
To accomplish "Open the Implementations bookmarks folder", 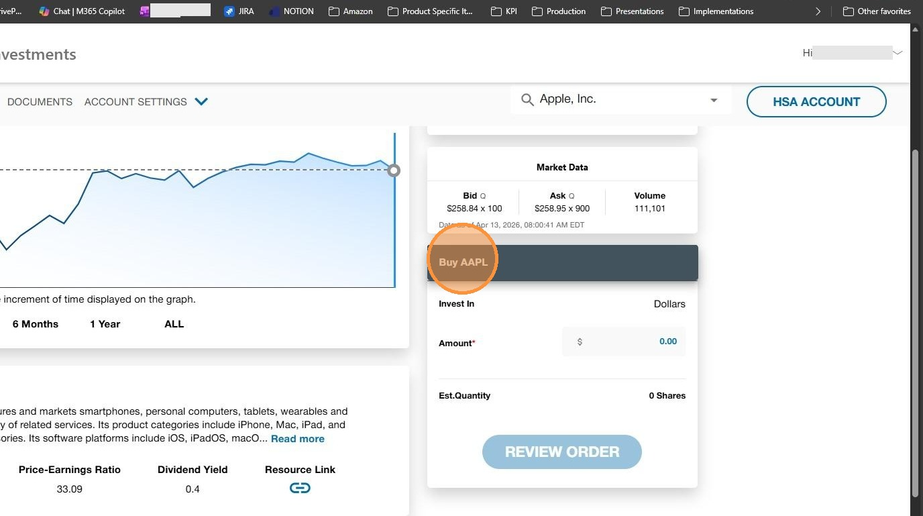I will [x=716, y=11].
